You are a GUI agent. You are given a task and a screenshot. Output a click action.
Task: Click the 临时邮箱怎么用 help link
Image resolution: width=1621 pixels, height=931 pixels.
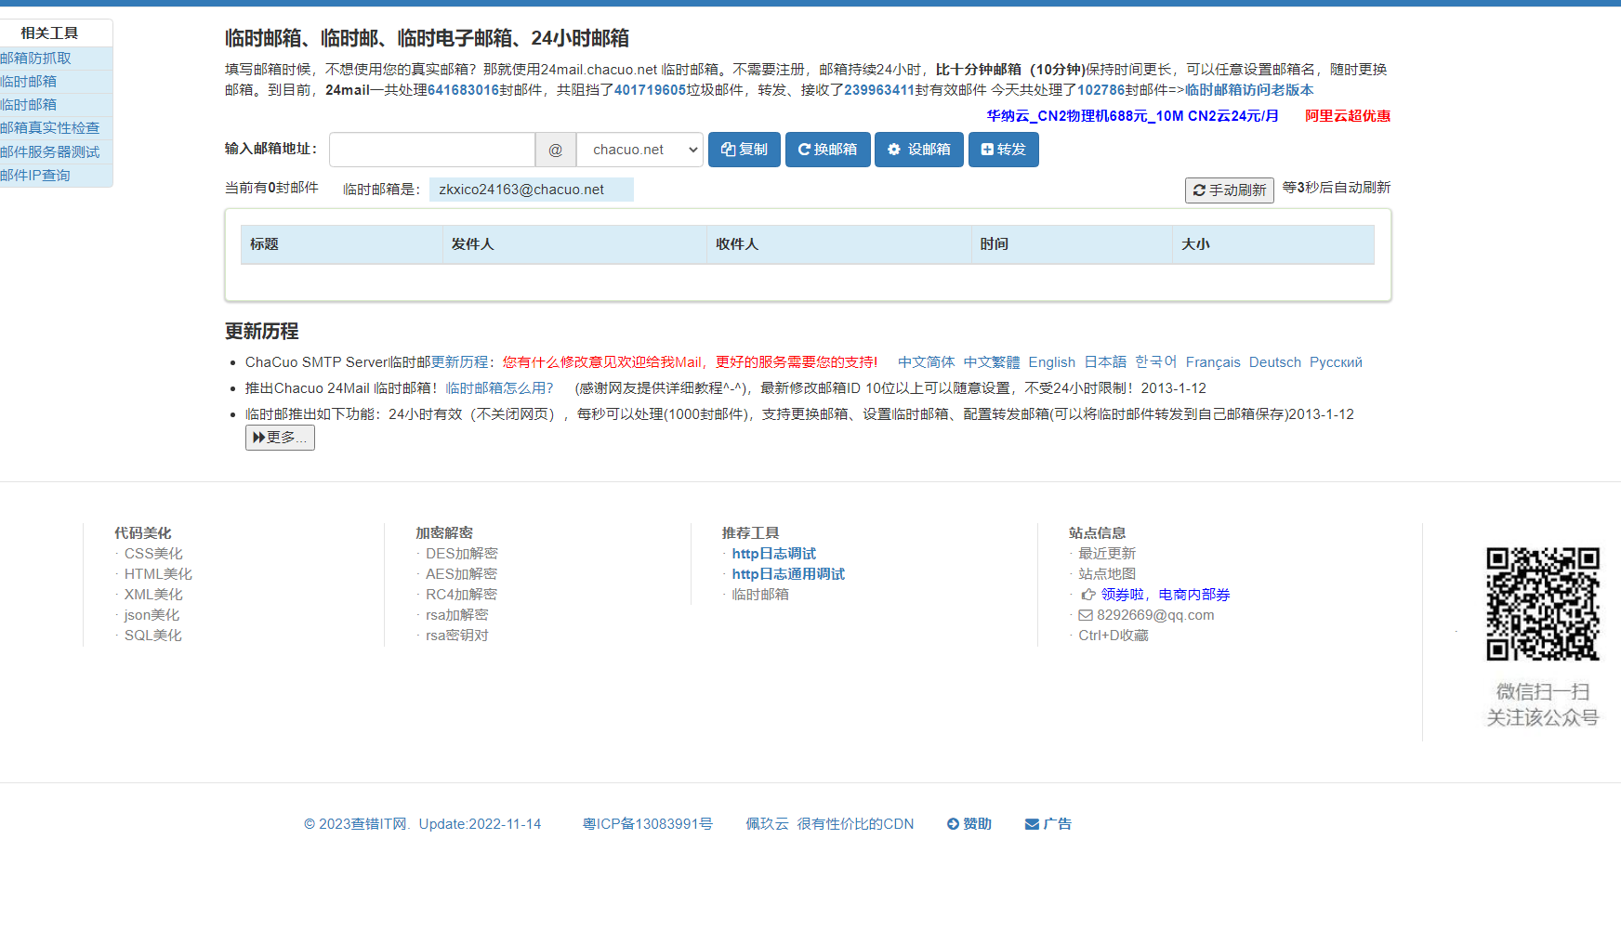pos(499,388)
